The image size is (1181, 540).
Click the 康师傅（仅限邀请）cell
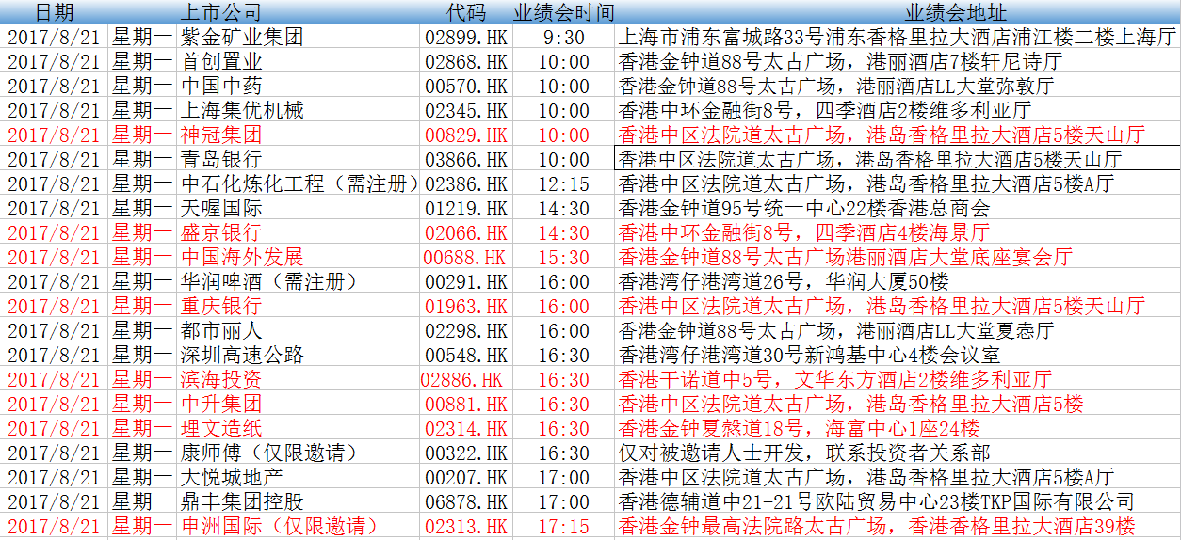(268, 453)
